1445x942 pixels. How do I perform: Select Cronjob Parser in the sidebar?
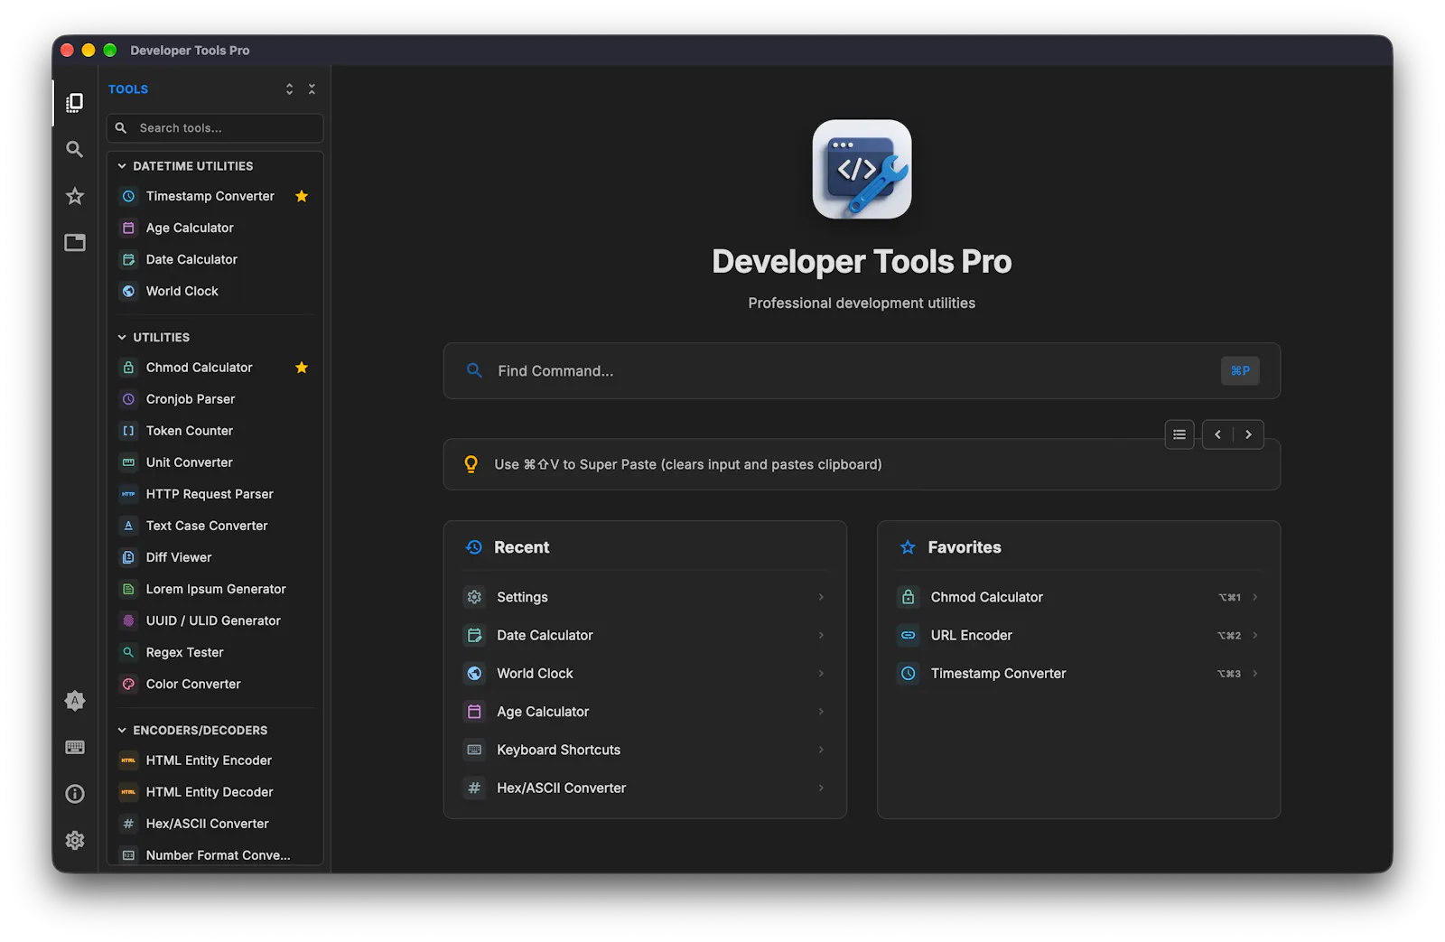coord(214,399)
